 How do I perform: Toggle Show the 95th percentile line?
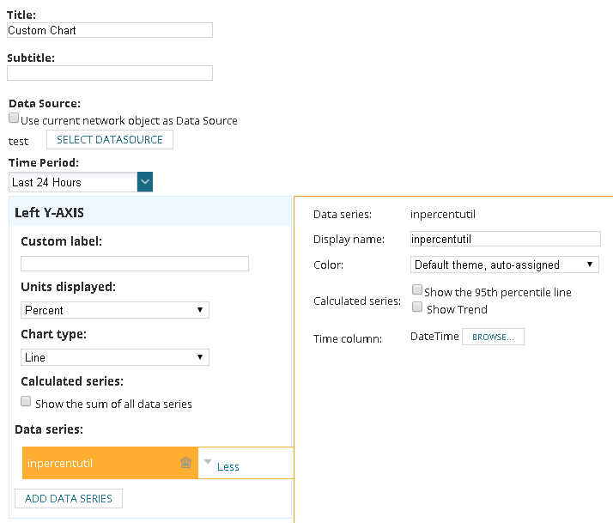417,290
